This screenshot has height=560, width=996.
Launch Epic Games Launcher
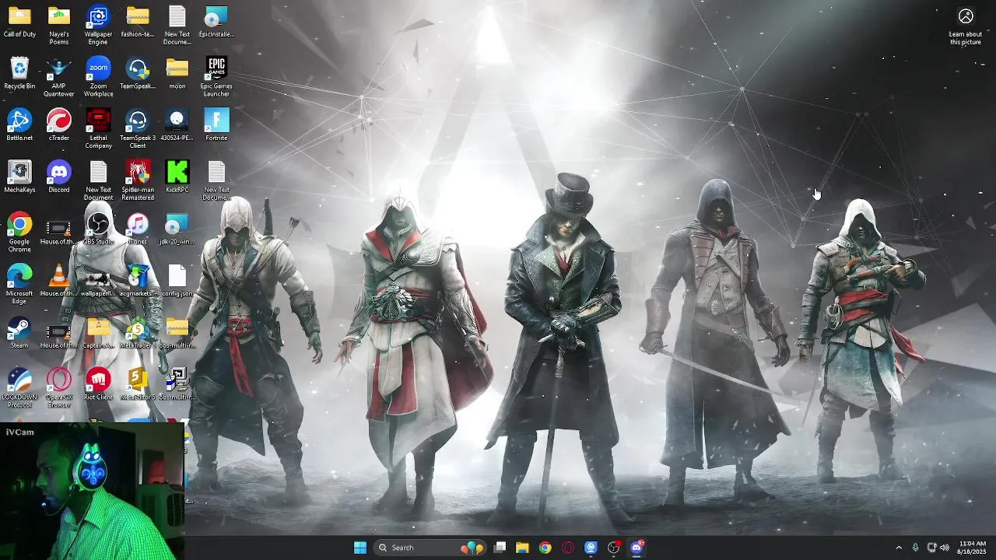(x=216, y=77)
